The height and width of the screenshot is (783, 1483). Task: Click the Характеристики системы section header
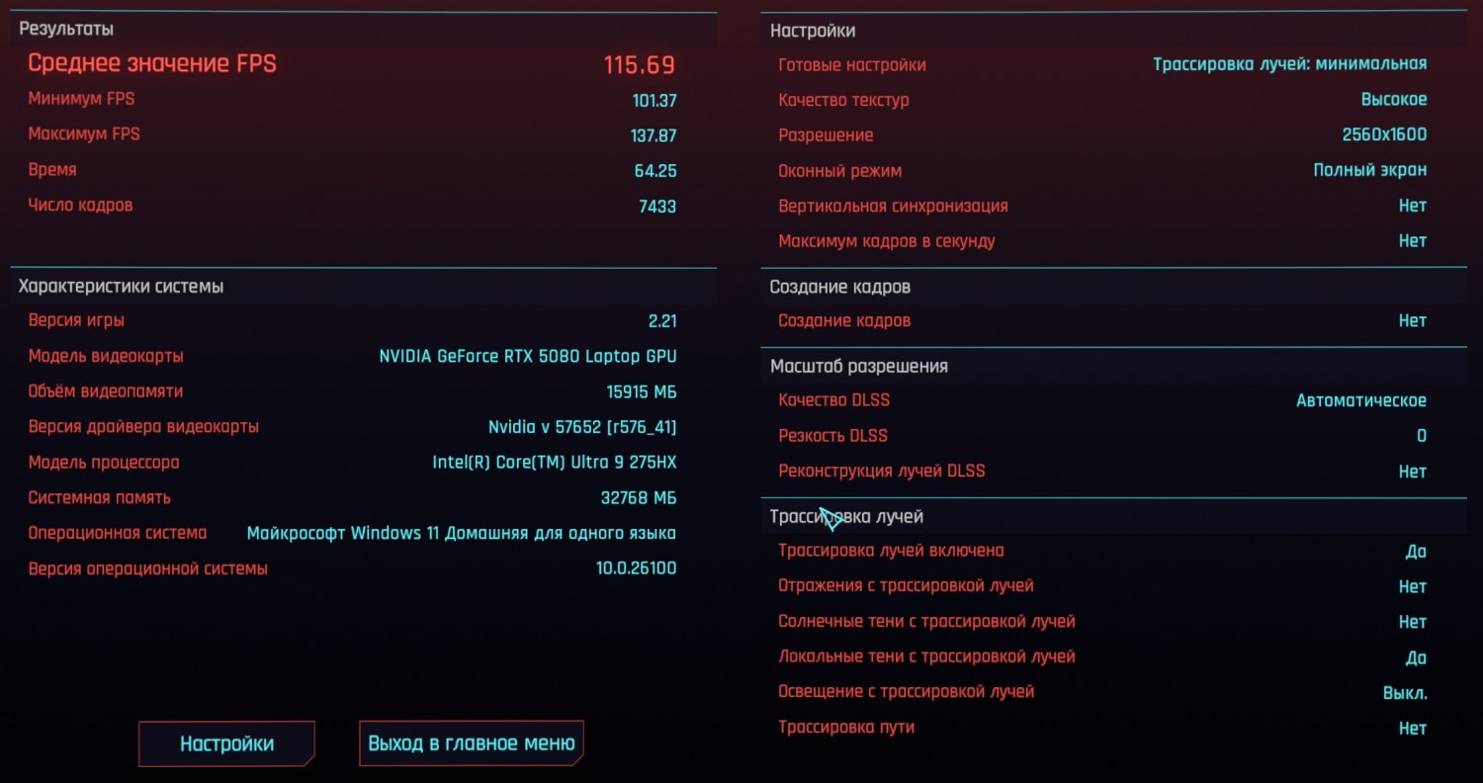[x=121, y=287]
